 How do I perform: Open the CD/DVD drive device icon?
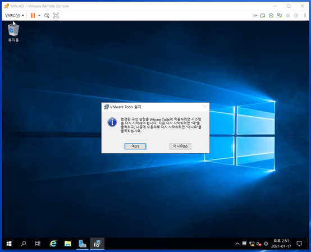pos(271,16)
